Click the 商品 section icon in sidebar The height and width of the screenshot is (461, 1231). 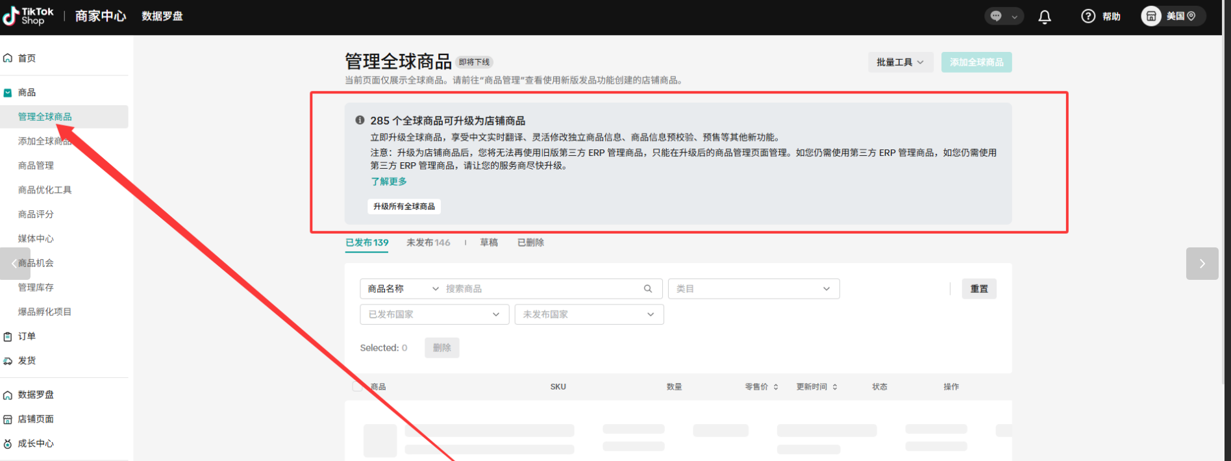(8, 93)
